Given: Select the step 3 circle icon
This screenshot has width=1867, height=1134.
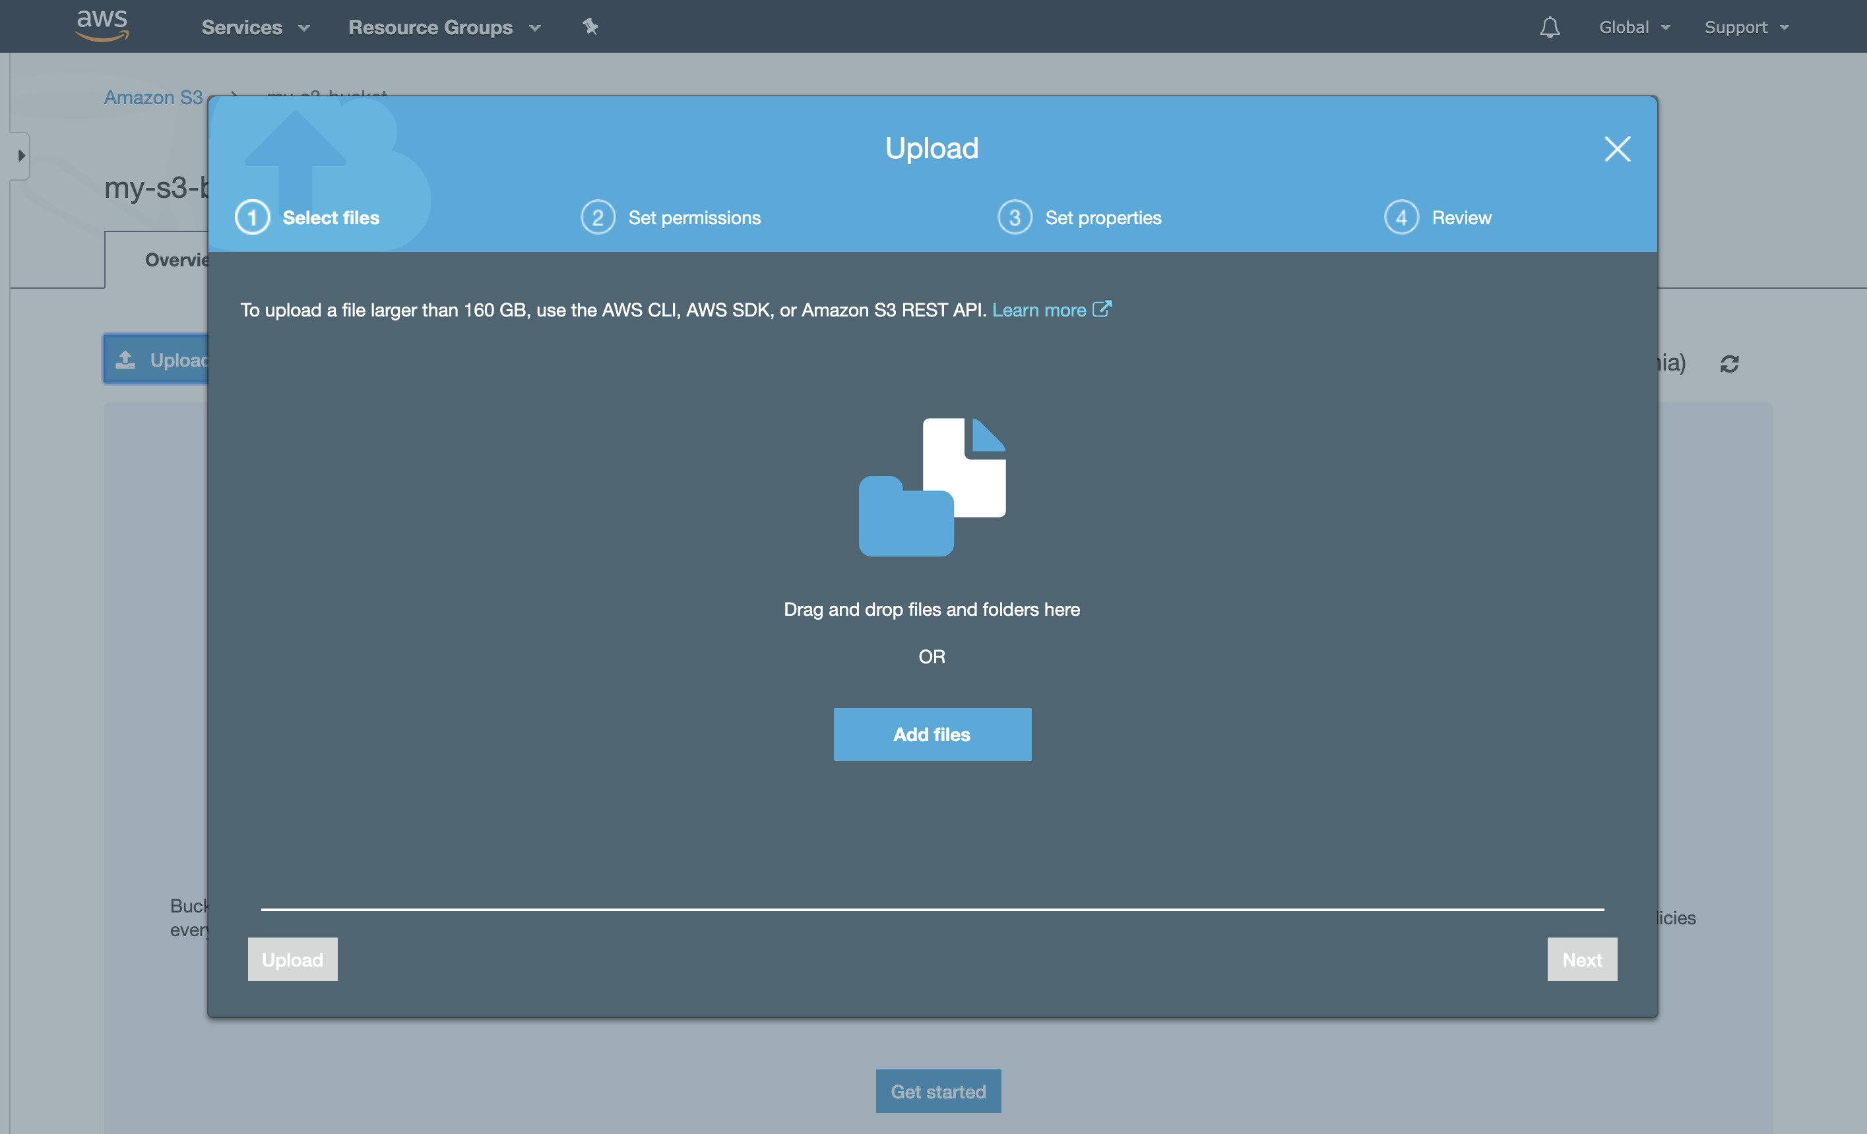Looking at the screenshot, I should [1015, 218].
